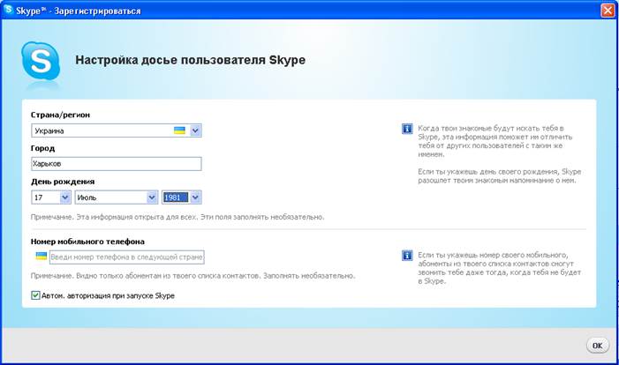Click the Ukrainian flag in the country field

pyautogui.click(x=179, y=130)
